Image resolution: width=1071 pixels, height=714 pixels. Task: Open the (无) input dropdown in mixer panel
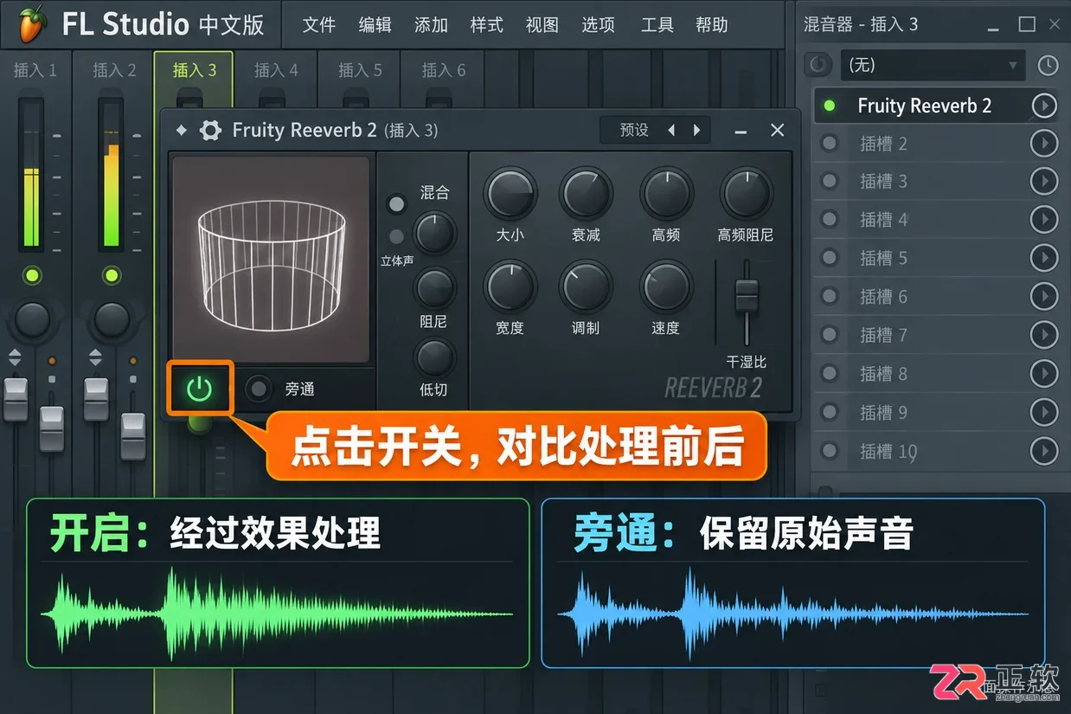click(x=933, y=65)
